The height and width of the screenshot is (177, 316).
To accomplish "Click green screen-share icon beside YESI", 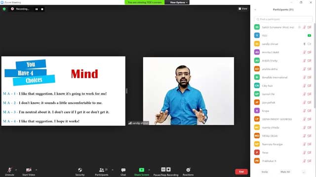I will (310, 35).
